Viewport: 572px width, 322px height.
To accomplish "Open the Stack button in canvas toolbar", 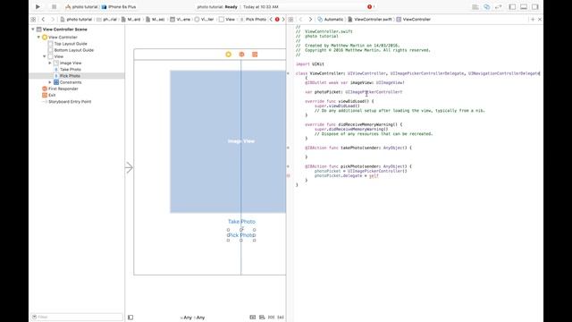I will (x=252, y=318).
